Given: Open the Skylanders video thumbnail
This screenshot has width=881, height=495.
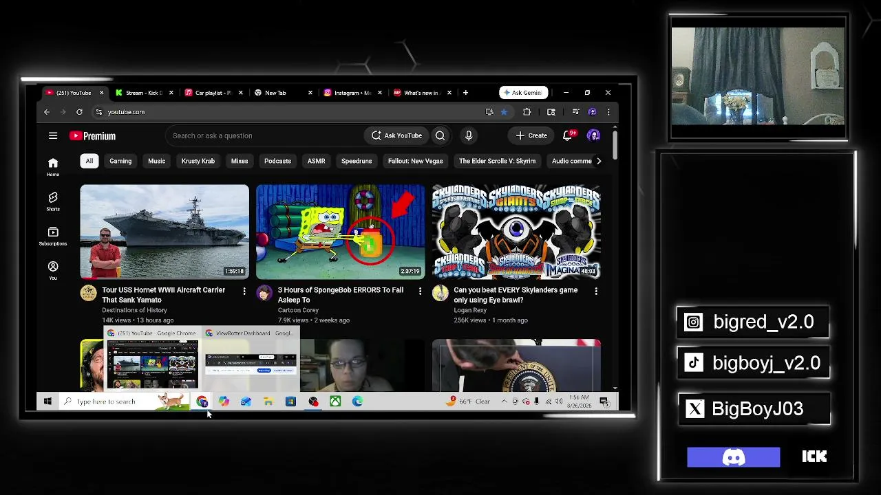Looking at the screenshot, I should point(516,232).
